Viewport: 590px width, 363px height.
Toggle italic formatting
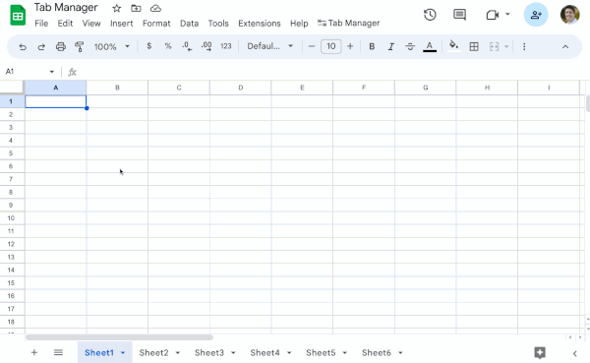pos(391,46)
